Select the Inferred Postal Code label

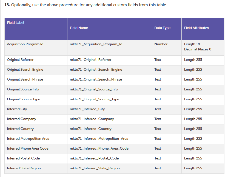pos(23,158)
